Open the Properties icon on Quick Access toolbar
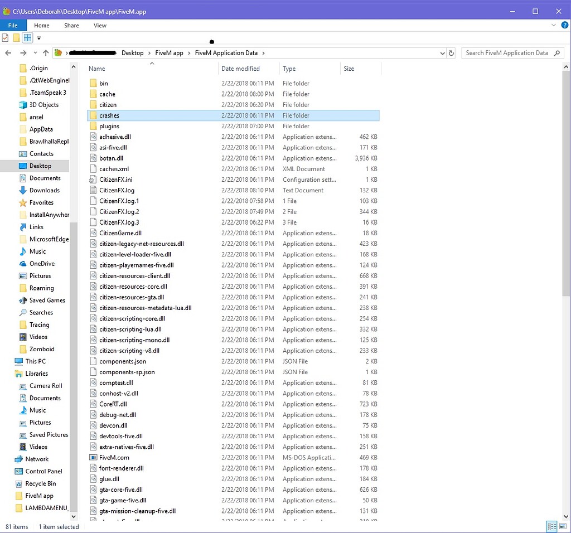The height and width of the screenshot is (533, 571). coord(4,37)
